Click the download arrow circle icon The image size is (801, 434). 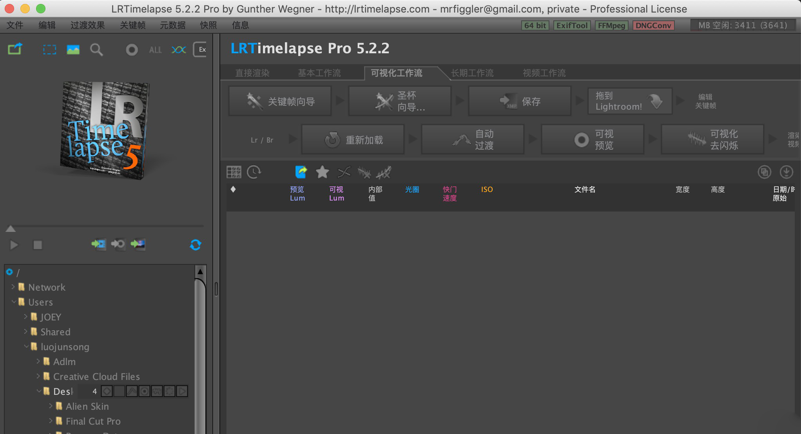(786, 172)
